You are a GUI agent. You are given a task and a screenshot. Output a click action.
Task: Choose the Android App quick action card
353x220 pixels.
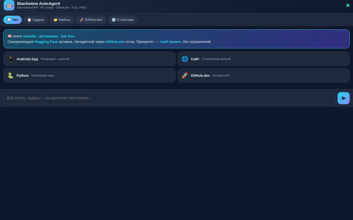tap(89, 59)
